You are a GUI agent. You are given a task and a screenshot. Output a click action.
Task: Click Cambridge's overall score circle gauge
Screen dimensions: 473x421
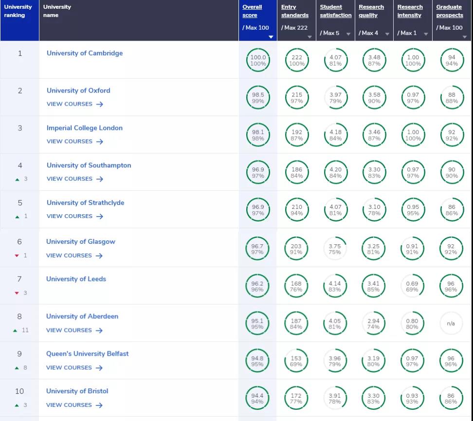pyautogui.click(x=258, y=60)
